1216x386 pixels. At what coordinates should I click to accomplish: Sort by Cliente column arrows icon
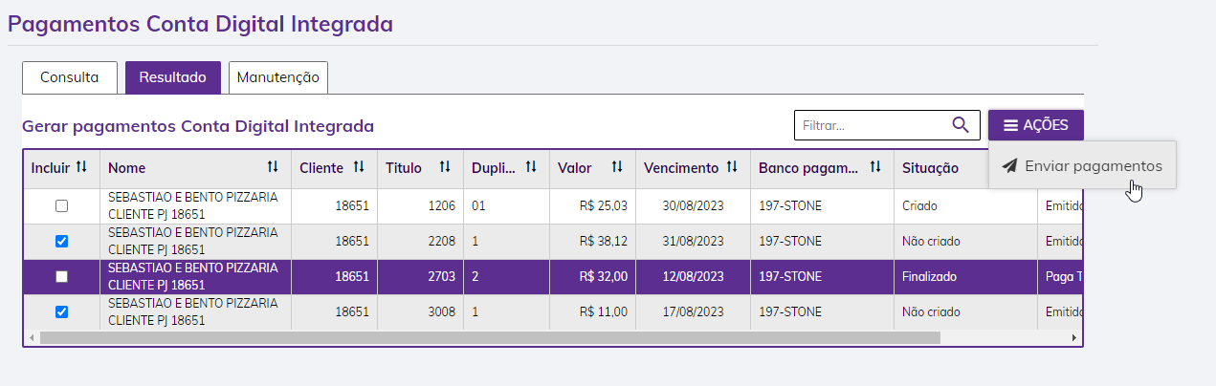pos(359,167)
